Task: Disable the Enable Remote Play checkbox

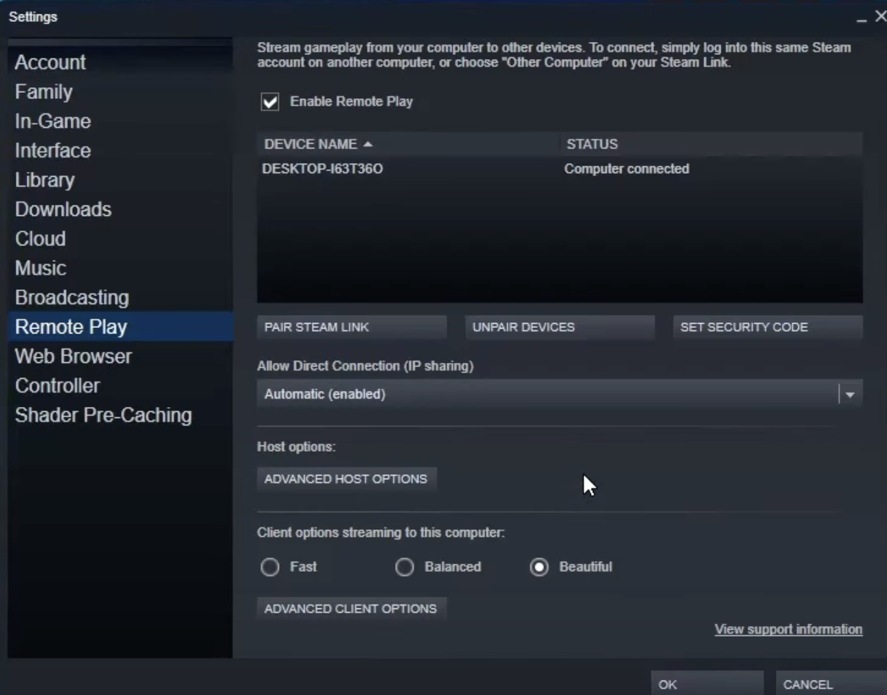Action: pyautogui.click(x=269, y=102)
